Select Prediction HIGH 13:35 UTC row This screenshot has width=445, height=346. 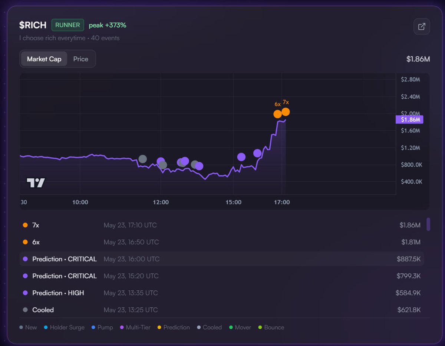pyautogui.click(x=222, y=293)
